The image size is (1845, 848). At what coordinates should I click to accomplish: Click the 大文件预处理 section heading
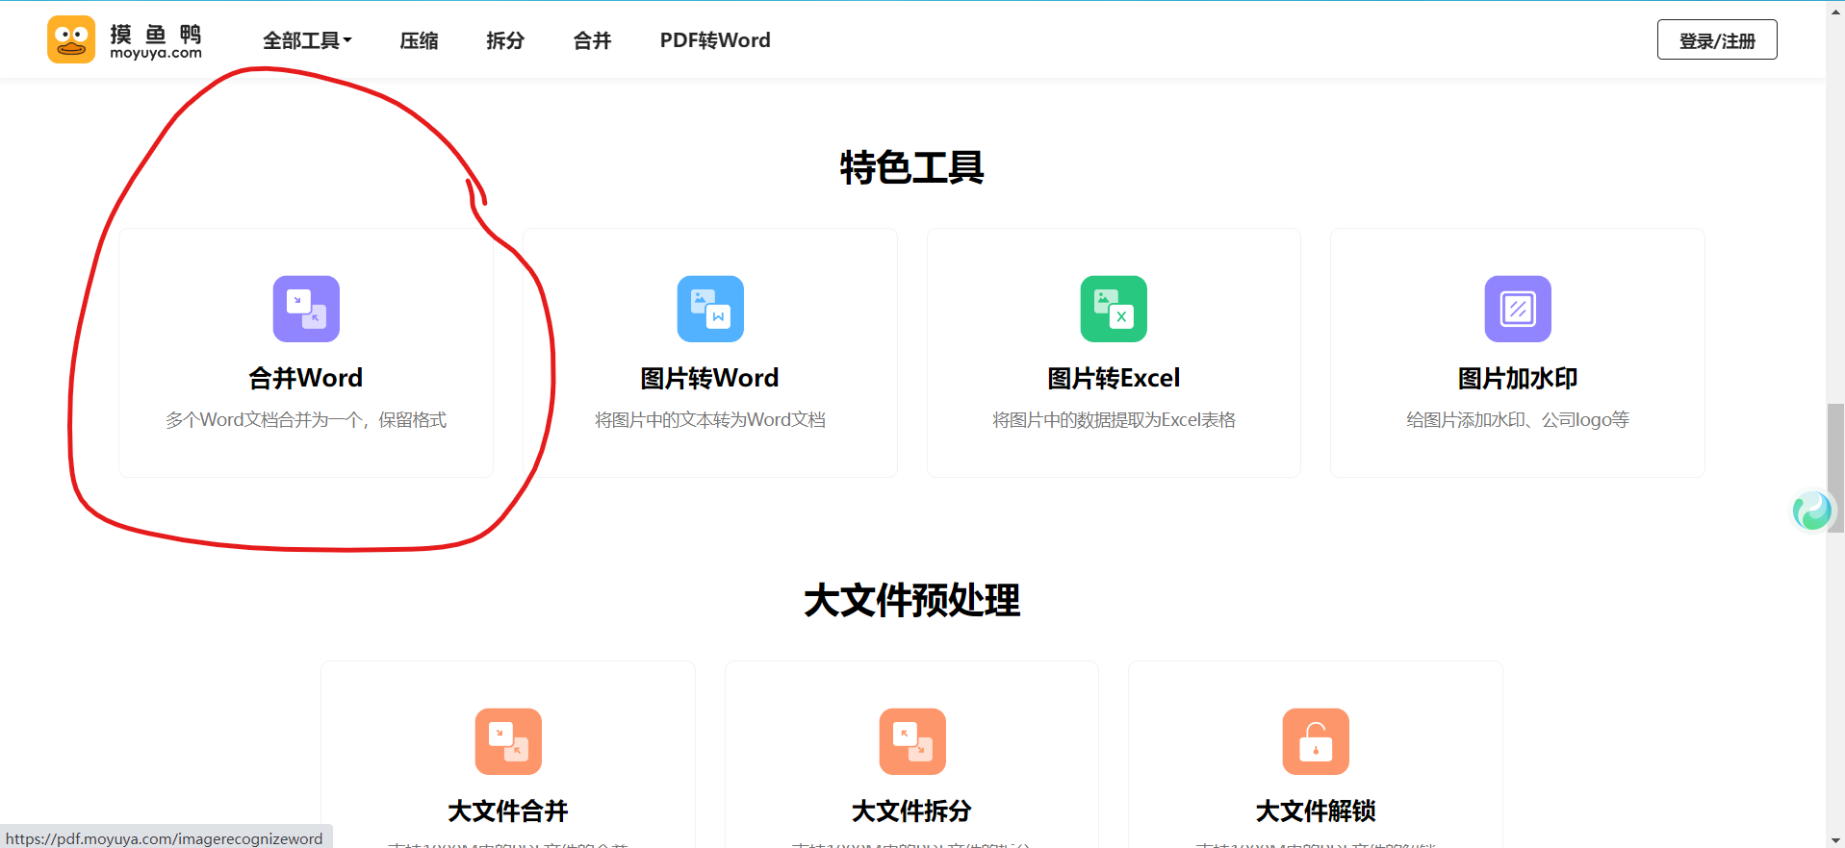tap(911, 600)
